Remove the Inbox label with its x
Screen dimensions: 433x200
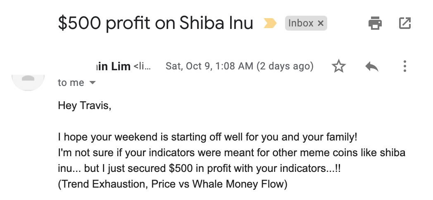click(x=320, y=23)
